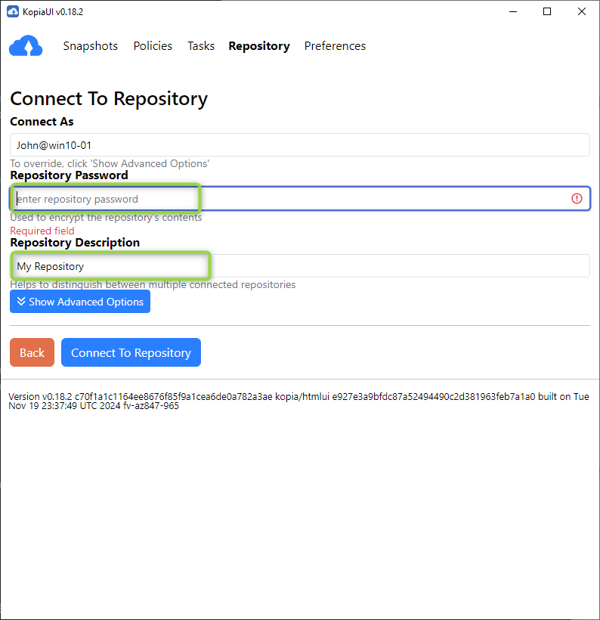The width and height of the screenshot is (600, 620).
Task: Click the 'Connect To Repository' heading
Action: pos(109,99)
